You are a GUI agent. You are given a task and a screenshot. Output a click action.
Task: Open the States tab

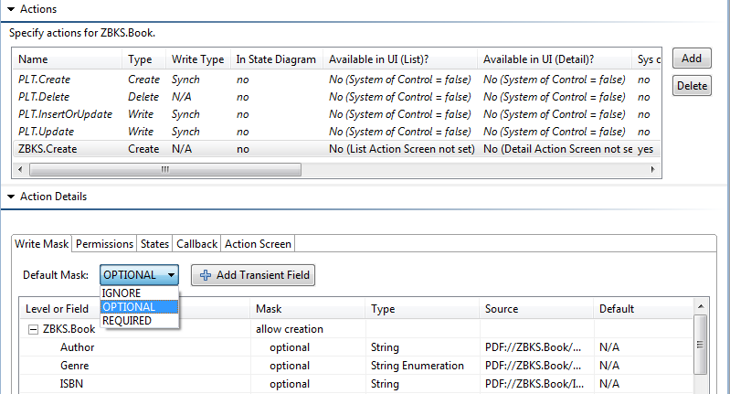pos(154,244)
